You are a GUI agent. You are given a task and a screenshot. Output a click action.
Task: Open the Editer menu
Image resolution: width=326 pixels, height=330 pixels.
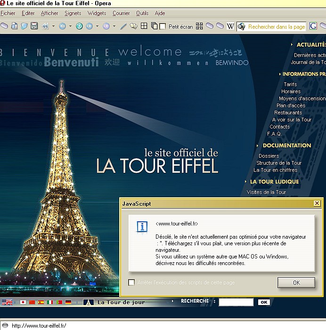28,13
